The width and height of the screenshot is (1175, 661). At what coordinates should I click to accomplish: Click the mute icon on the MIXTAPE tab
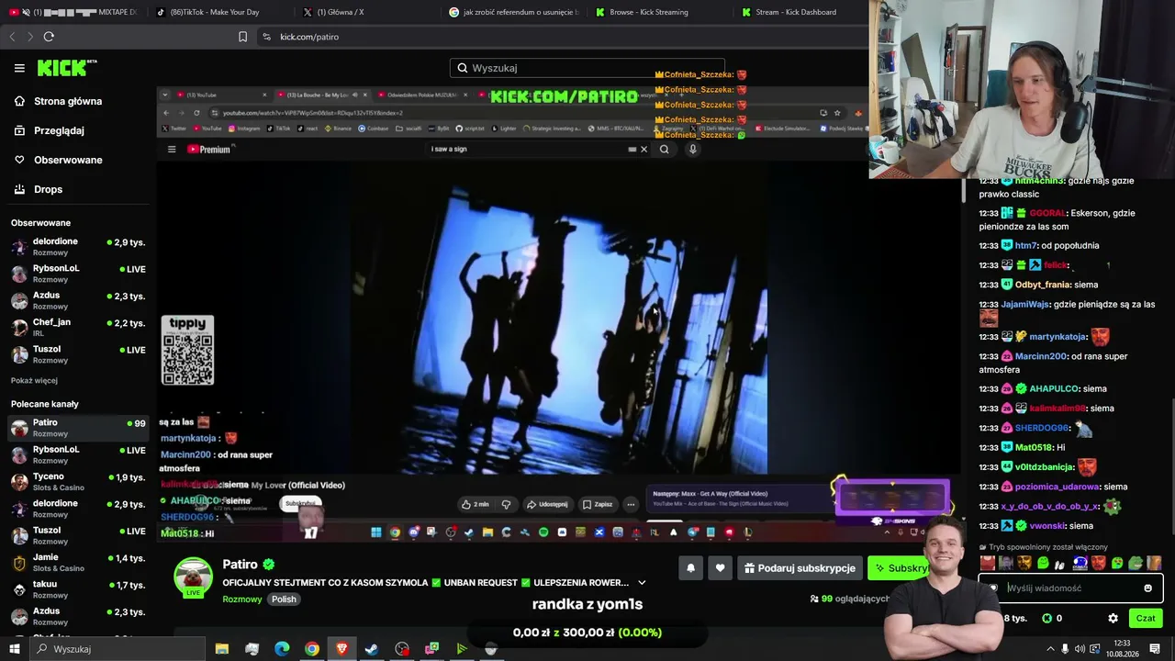(x=25, y=12)
